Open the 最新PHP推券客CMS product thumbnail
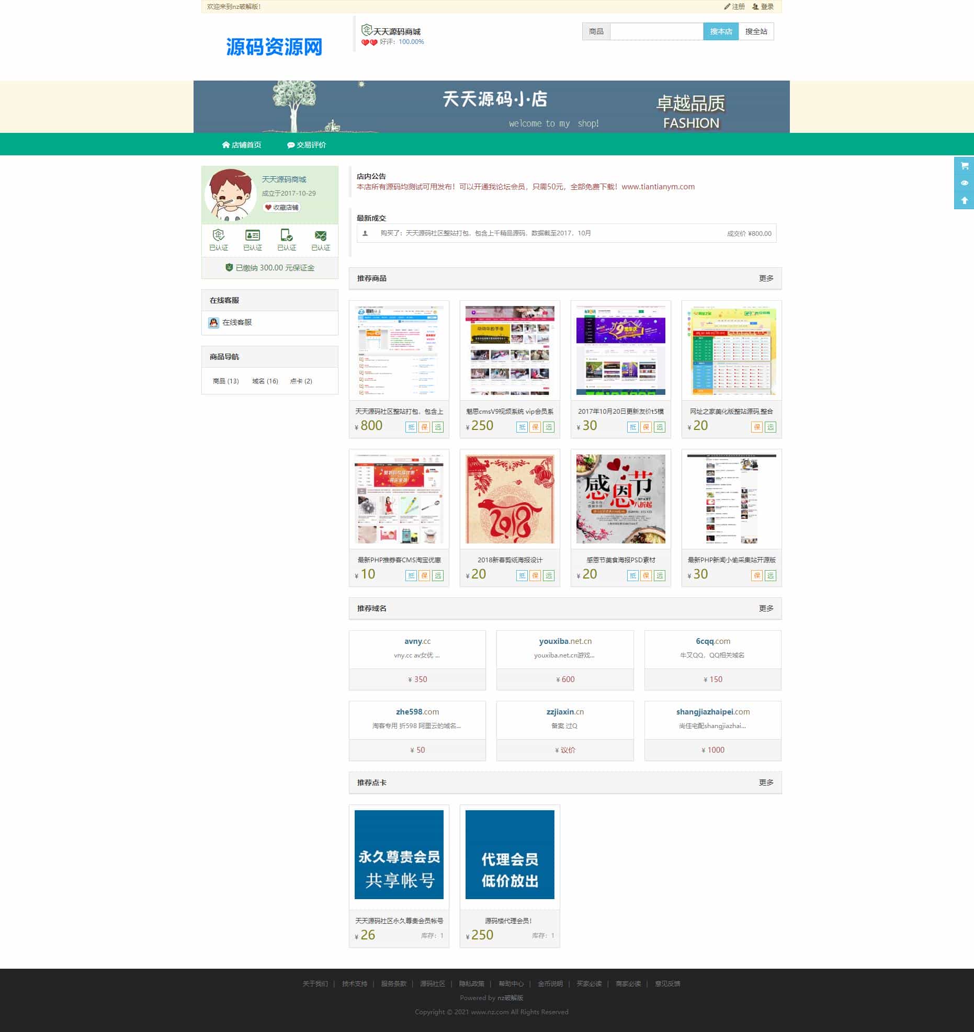Viewport: 974px width, 1032px height. point(399,499)
